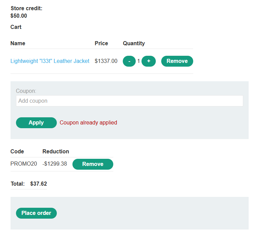Click the PROMO20 code text
The height and width of the screenshot is (237, 267).
tap(24, 164)
